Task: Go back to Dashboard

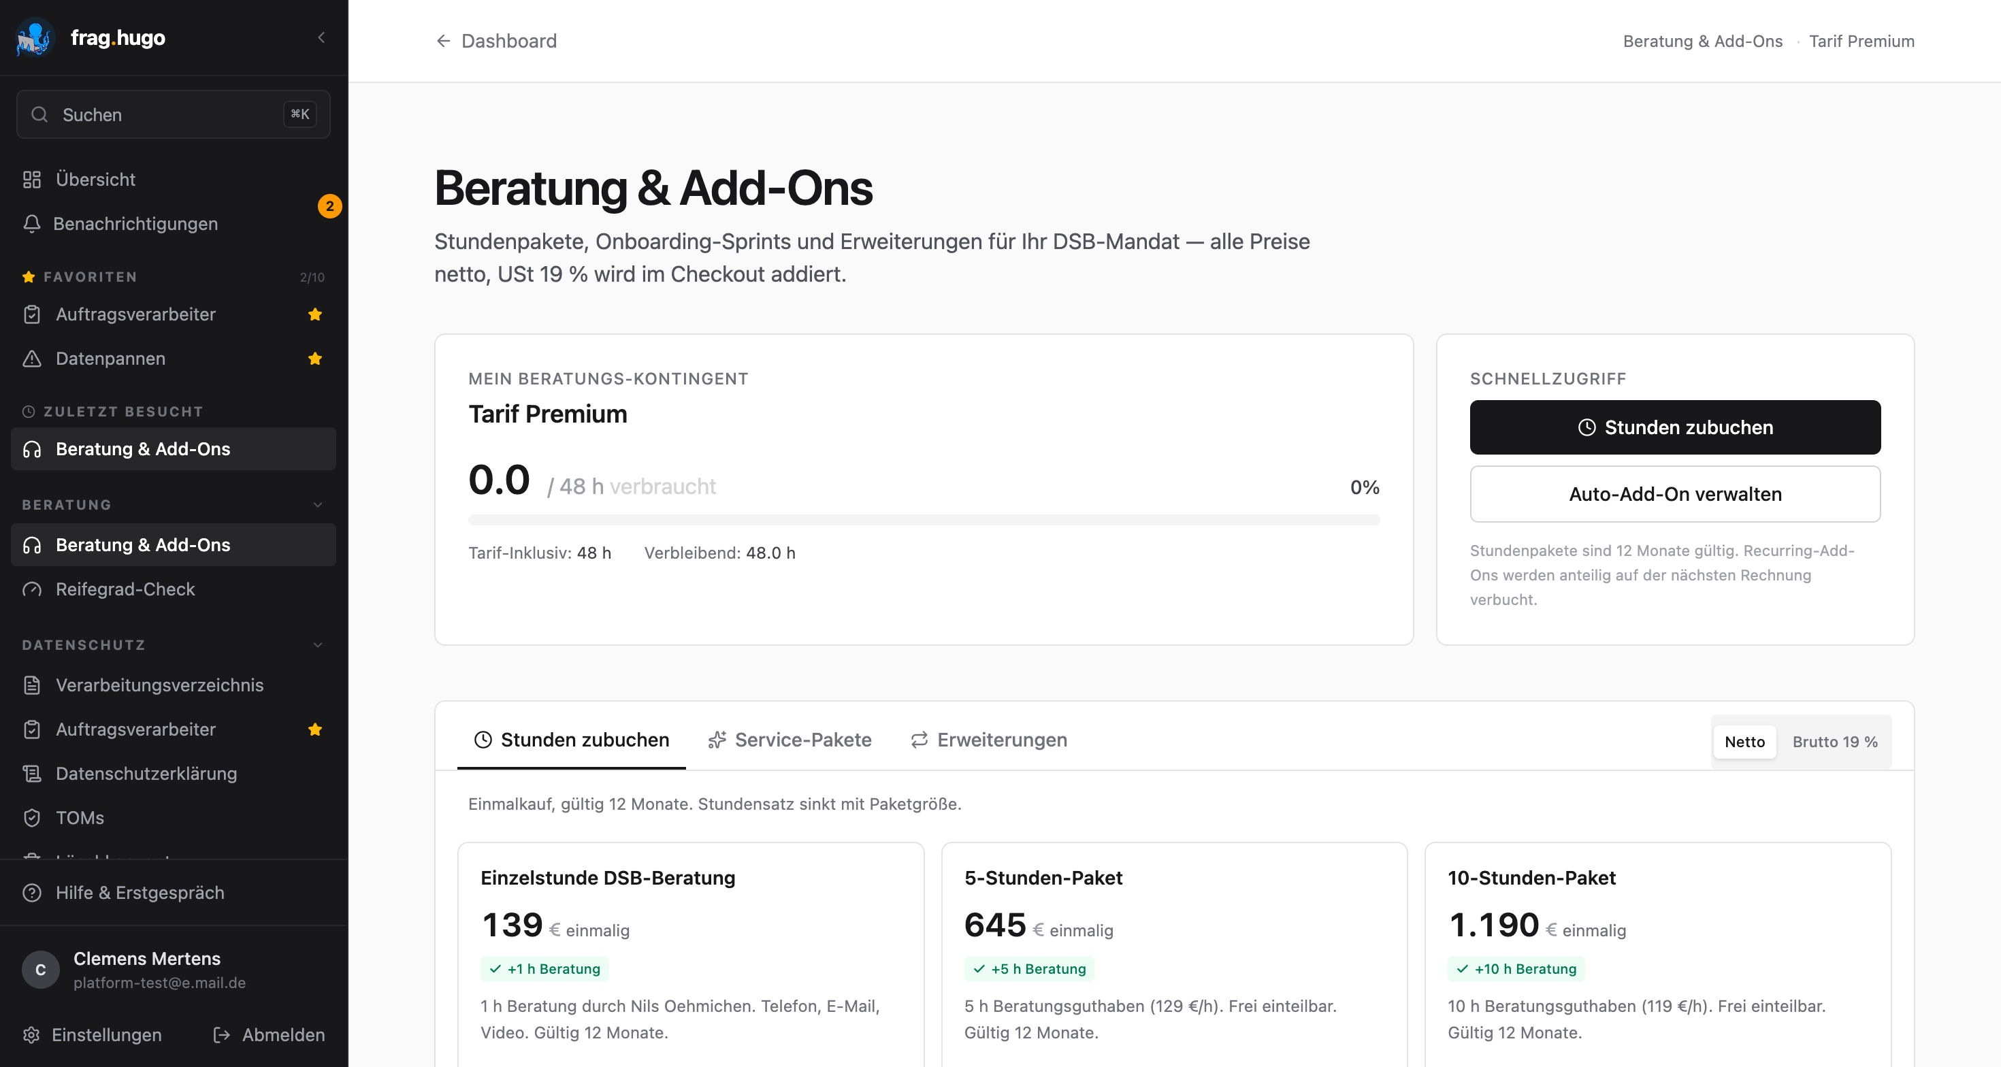Action: coord(496,41)
